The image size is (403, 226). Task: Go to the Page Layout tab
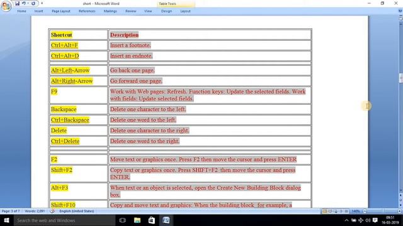61,11
